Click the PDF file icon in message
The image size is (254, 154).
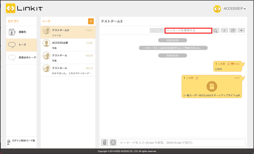[x=212, y=86]
